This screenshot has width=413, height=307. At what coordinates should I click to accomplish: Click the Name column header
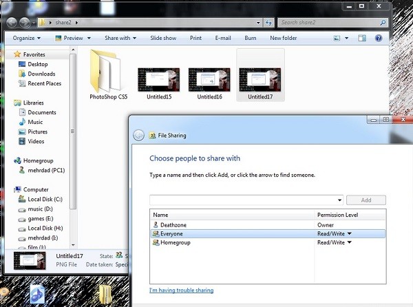click(233, 215)
